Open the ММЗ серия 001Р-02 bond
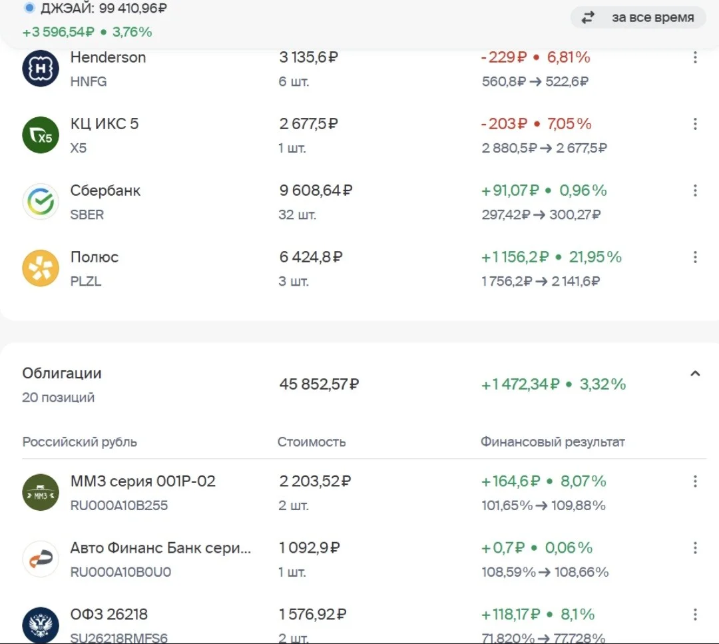Image resolution: width=719 pixels, height=644 pixels. [x=364, y=493]
